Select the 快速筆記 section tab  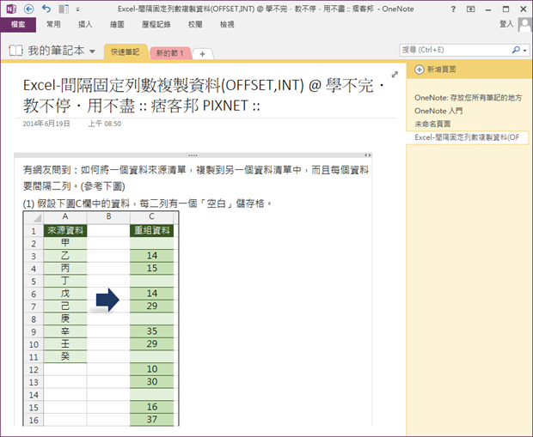[x=126, y=52]
